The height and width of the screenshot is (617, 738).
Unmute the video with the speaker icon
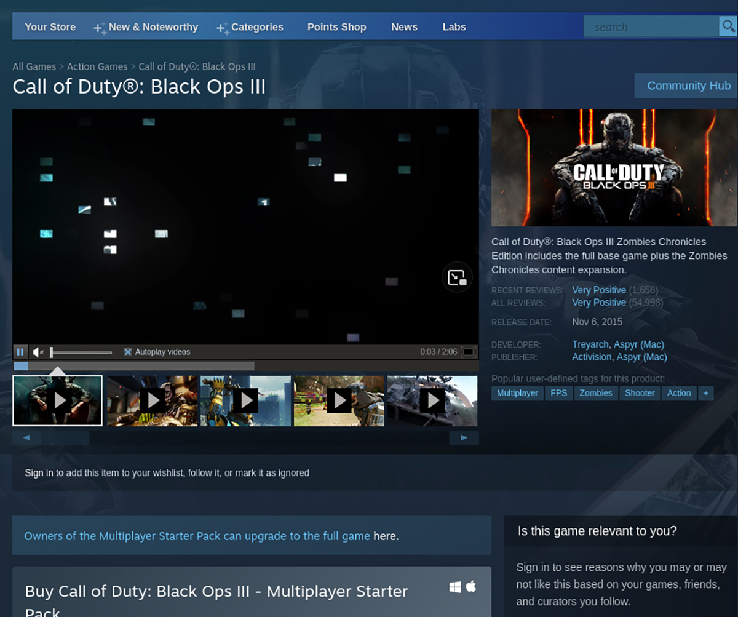pyautogui.click(x=38, y=352)
